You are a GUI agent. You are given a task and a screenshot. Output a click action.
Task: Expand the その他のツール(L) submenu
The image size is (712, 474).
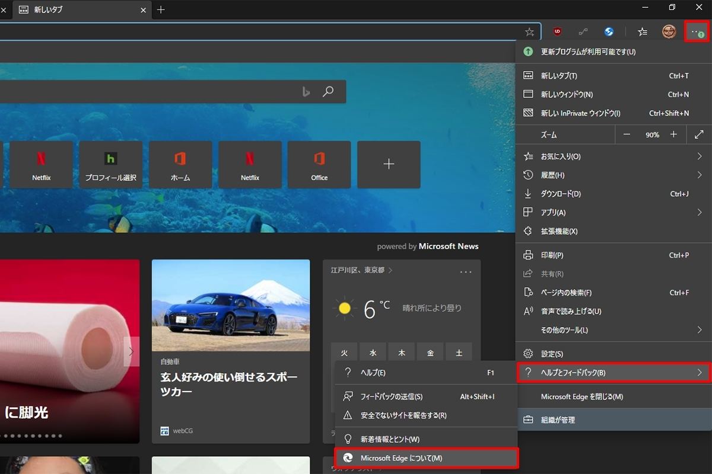[614, 330]
